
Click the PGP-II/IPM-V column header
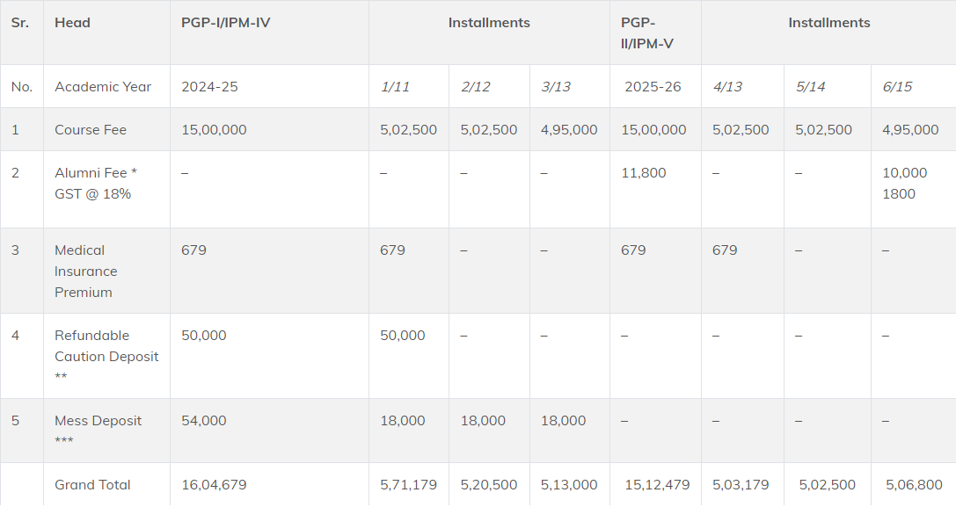[x=650, y=33]
